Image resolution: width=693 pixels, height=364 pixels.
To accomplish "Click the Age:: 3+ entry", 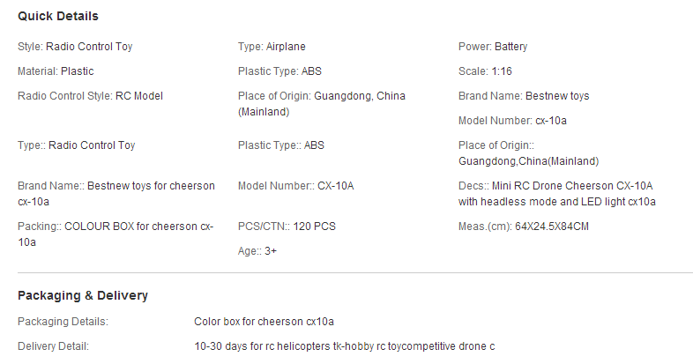I will point(257,251).
